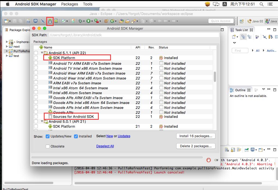Open the Android SDK Manager app menu
Screen dimensions: 278x190
(x=35, y=4)
